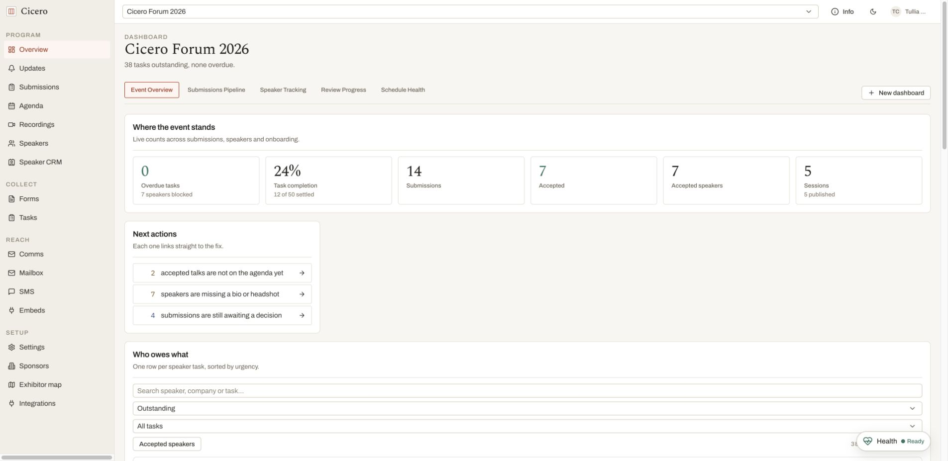
Task: Click the SMS chat bubble icon
Action: click(11, 291)
